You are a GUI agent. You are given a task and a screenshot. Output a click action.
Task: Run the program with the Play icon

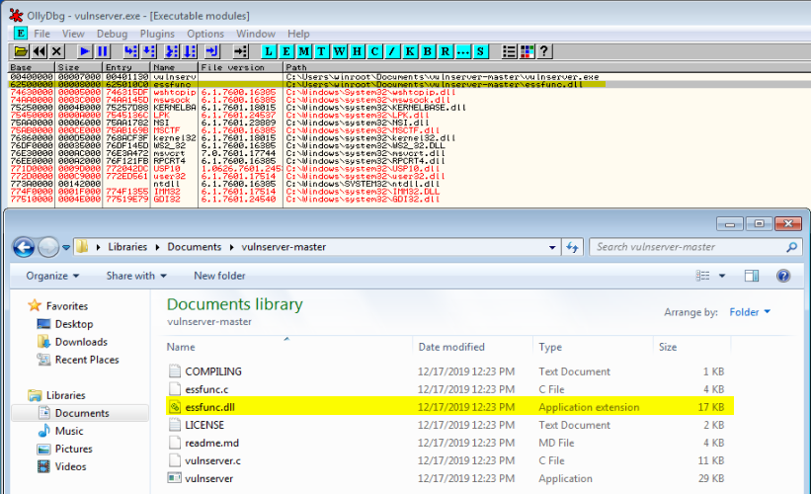click(x=85, y=51)
